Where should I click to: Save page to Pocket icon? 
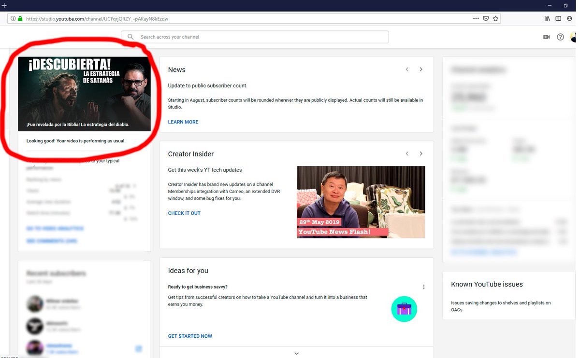tap(486, 19)
